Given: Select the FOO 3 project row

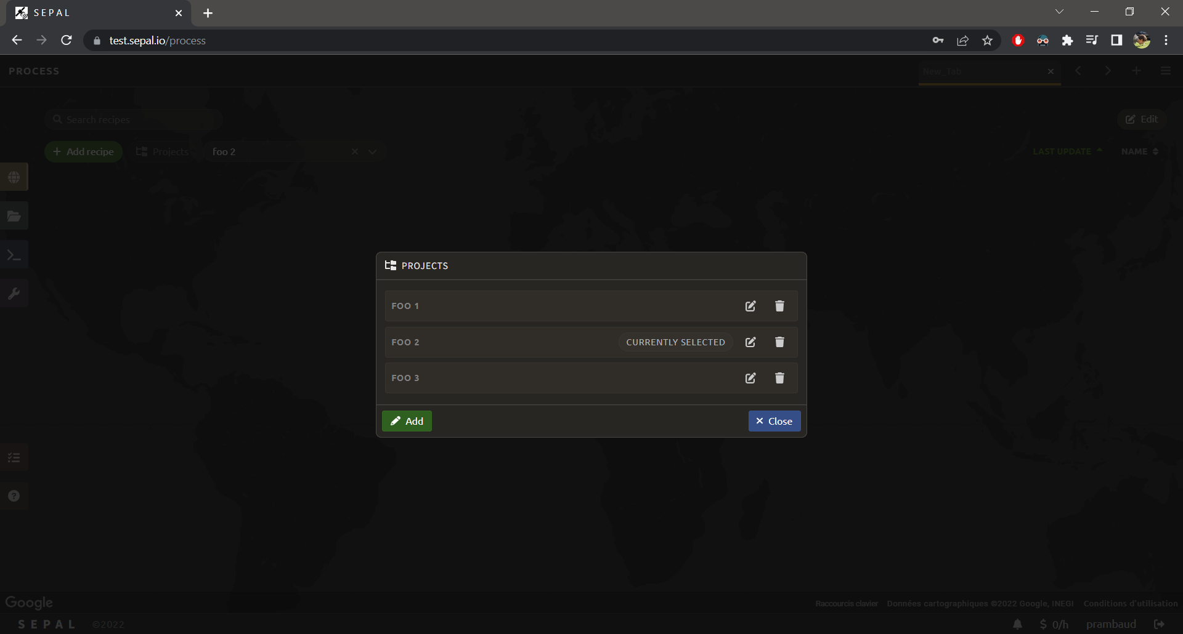Looking at the screenshot, I should pos(555,378).
